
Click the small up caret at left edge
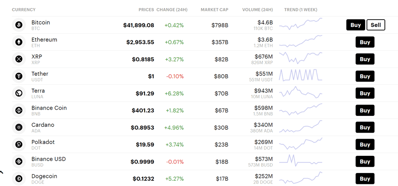tap(2, 172)
